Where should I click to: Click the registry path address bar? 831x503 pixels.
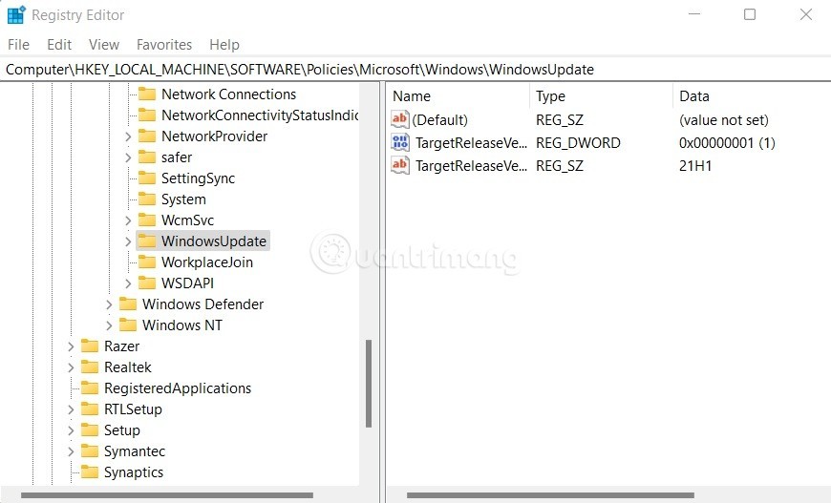pos(415,70)
